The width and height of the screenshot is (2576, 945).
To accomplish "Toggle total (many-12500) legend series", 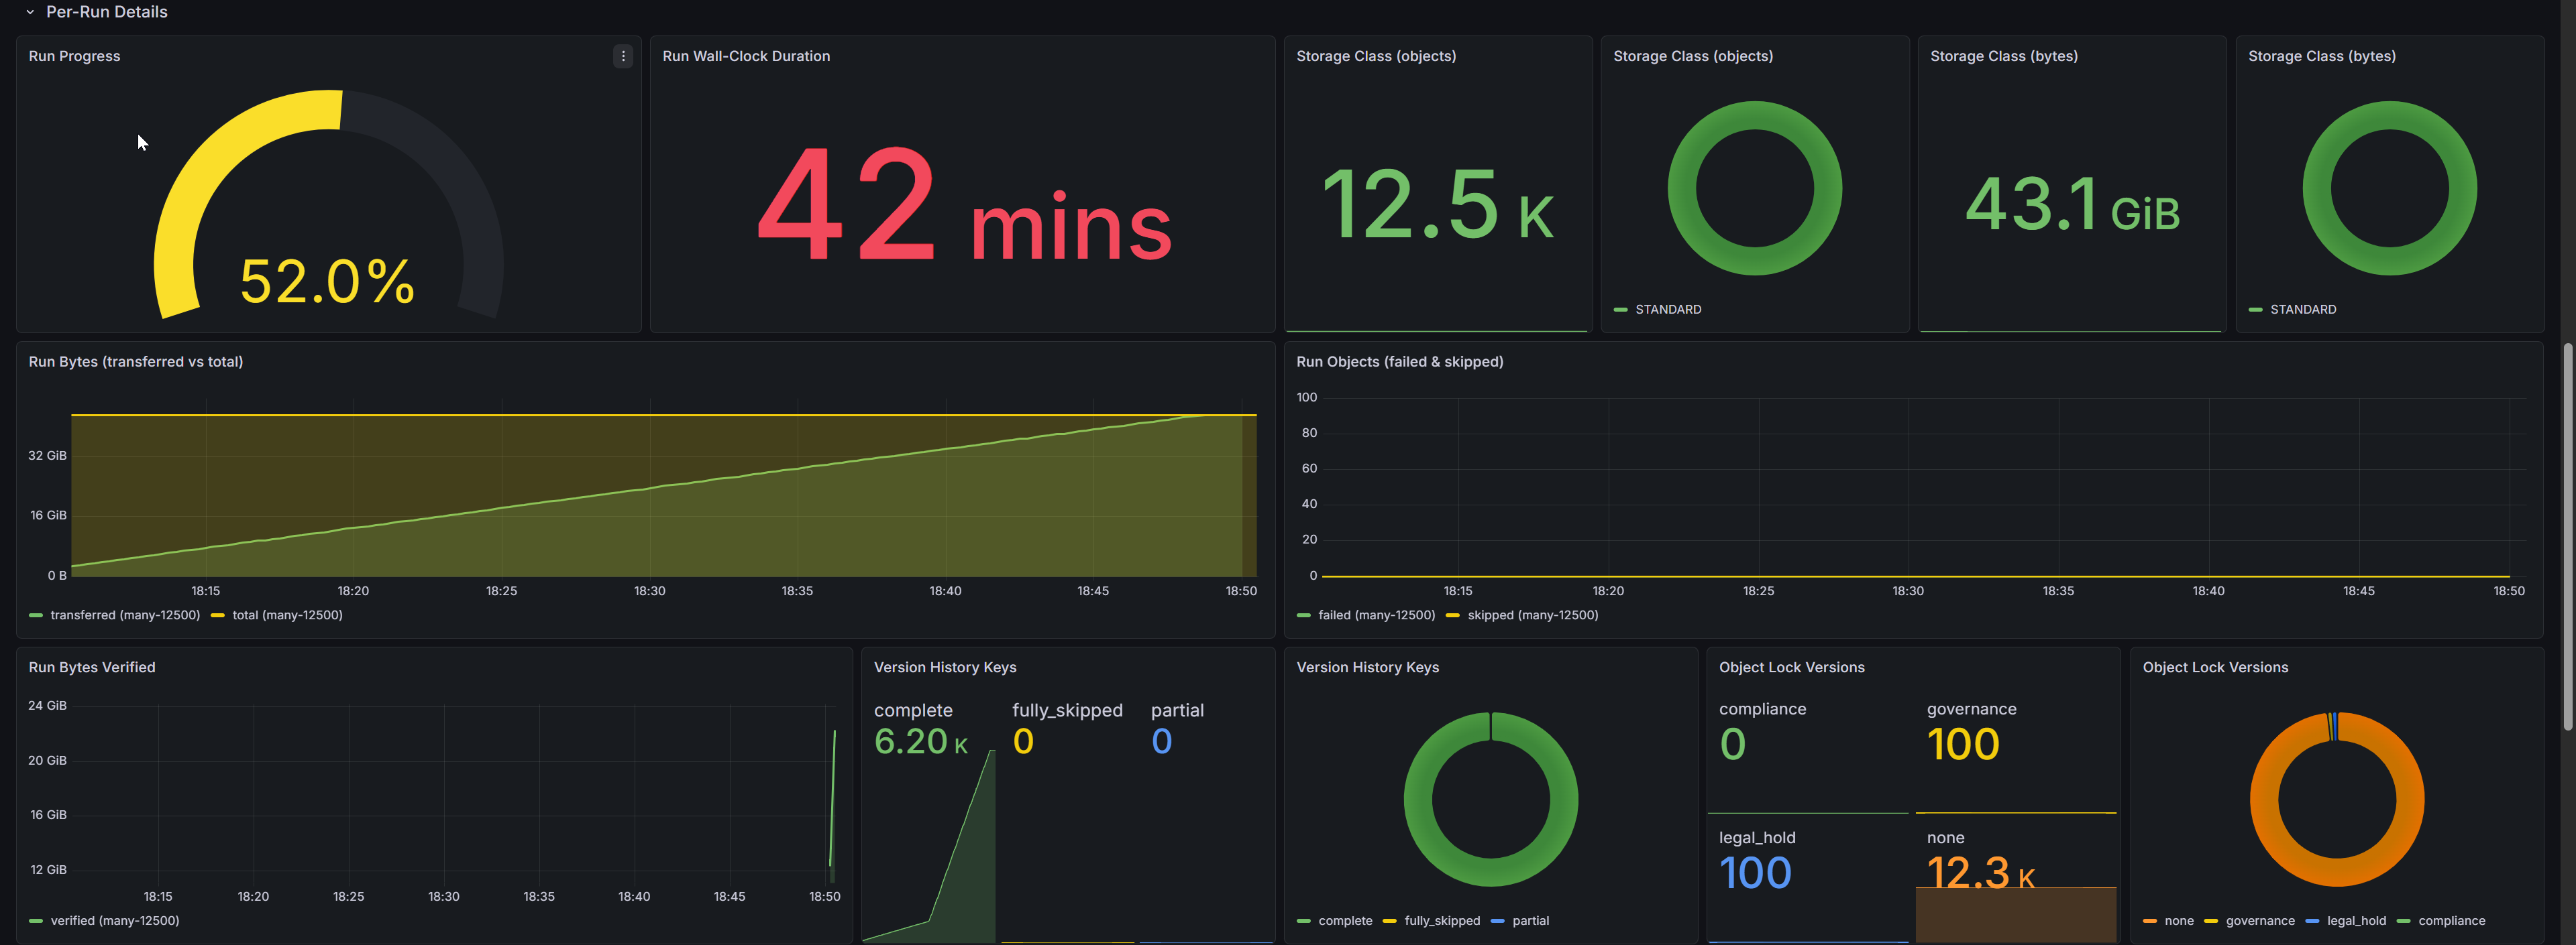I will pos(287,615).
